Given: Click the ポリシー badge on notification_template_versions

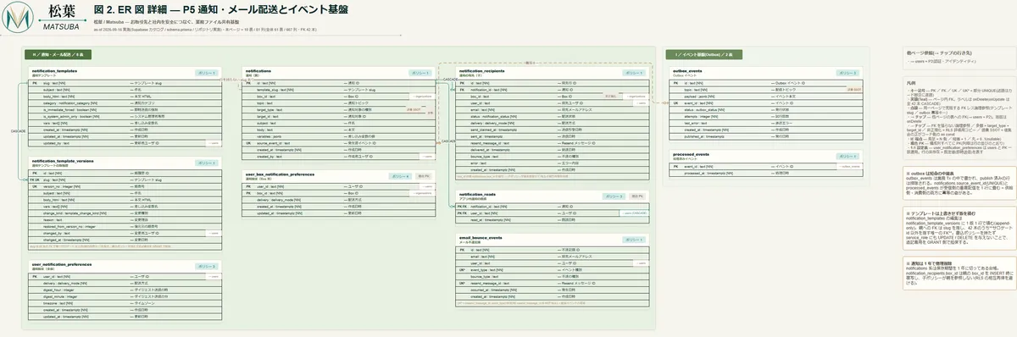Looking at the screenshot, I should pos(206,162).
